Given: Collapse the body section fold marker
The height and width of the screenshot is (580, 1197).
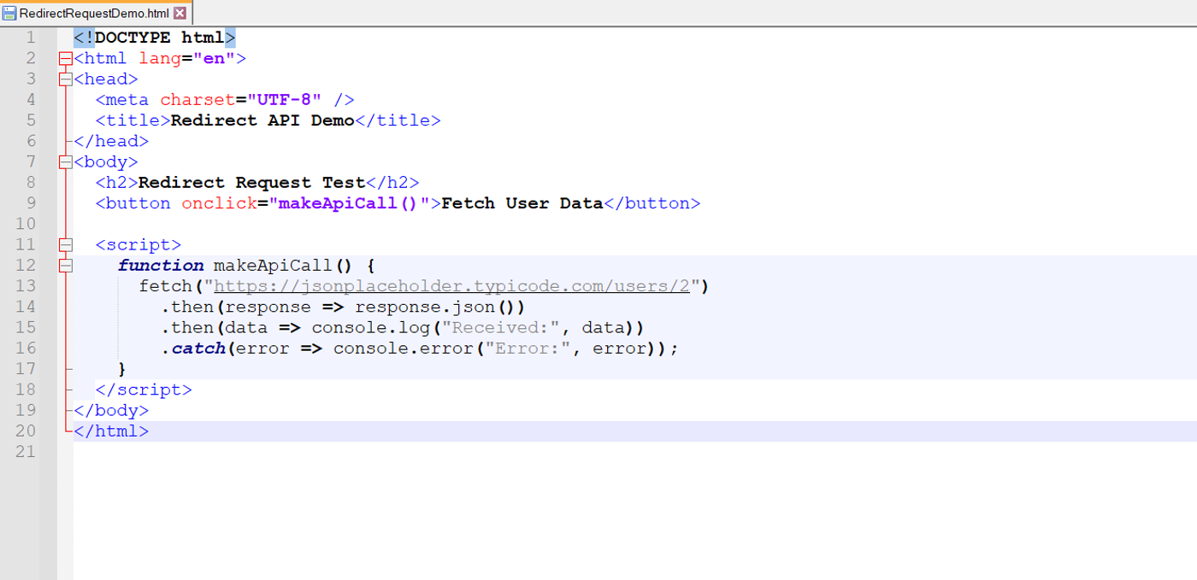Looking at the screenshot, I should (x=66, y=162).
